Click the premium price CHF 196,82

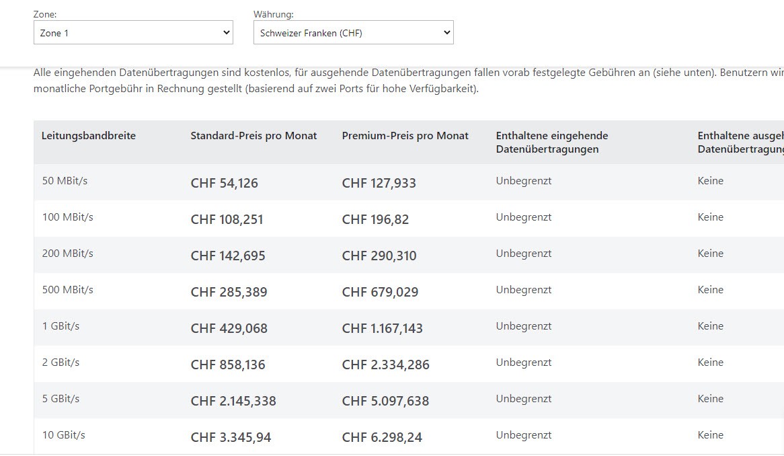coord(375,219)
